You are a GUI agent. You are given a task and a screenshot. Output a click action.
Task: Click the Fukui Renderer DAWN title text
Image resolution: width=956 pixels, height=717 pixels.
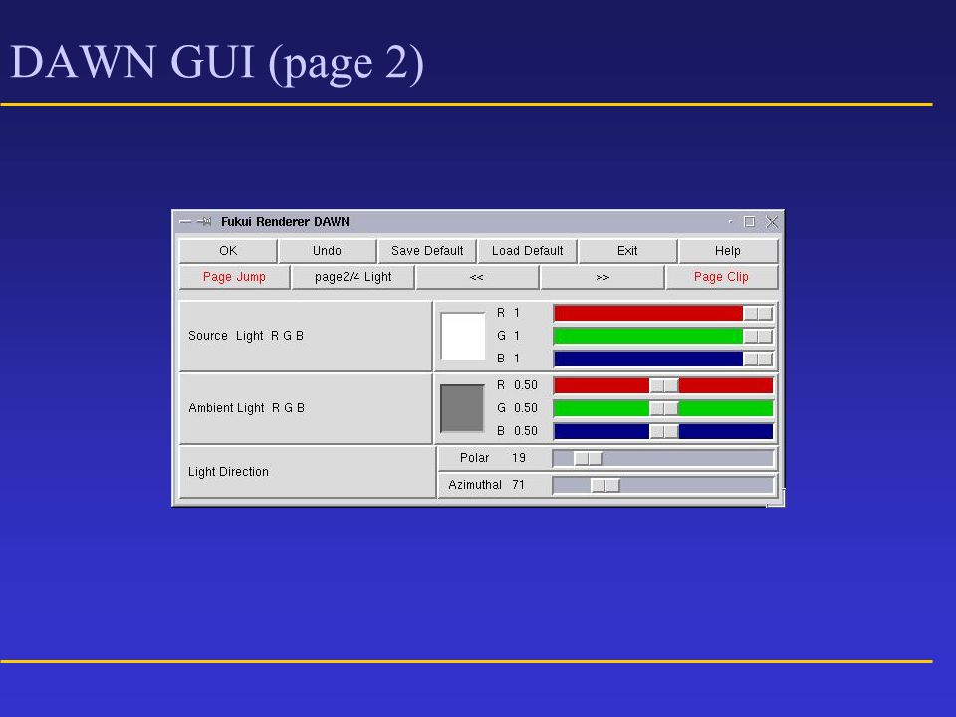coord(285,222)
